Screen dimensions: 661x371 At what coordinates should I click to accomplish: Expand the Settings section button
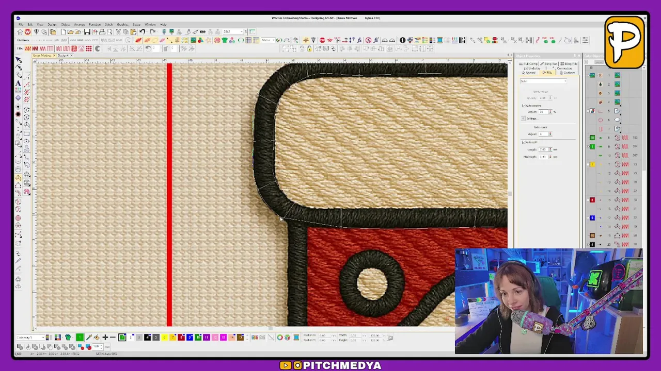523,119
